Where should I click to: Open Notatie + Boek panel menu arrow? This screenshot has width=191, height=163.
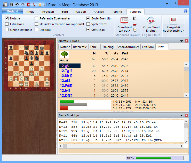pos(181,41)
